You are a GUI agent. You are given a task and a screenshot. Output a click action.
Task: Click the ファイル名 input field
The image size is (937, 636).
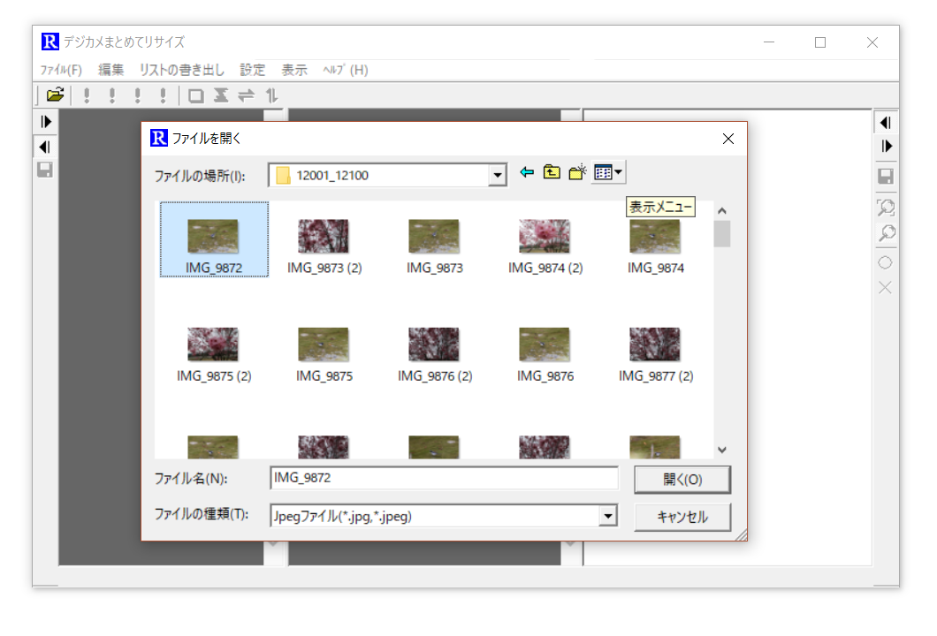pyautogui.click(x=444, y=478)
